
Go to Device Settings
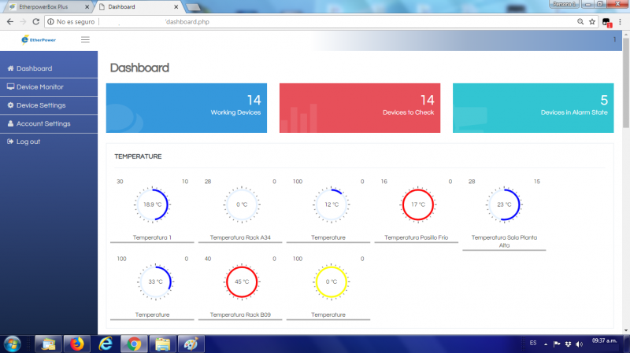tap(40, 105)
